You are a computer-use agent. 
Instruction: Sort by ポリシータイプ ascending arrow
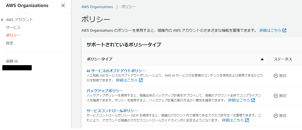(x=262, y=59)
